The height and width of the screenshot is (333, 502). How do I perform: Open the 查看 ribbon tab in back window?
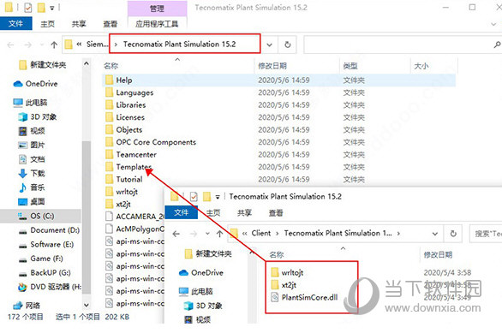pos(111,24)
